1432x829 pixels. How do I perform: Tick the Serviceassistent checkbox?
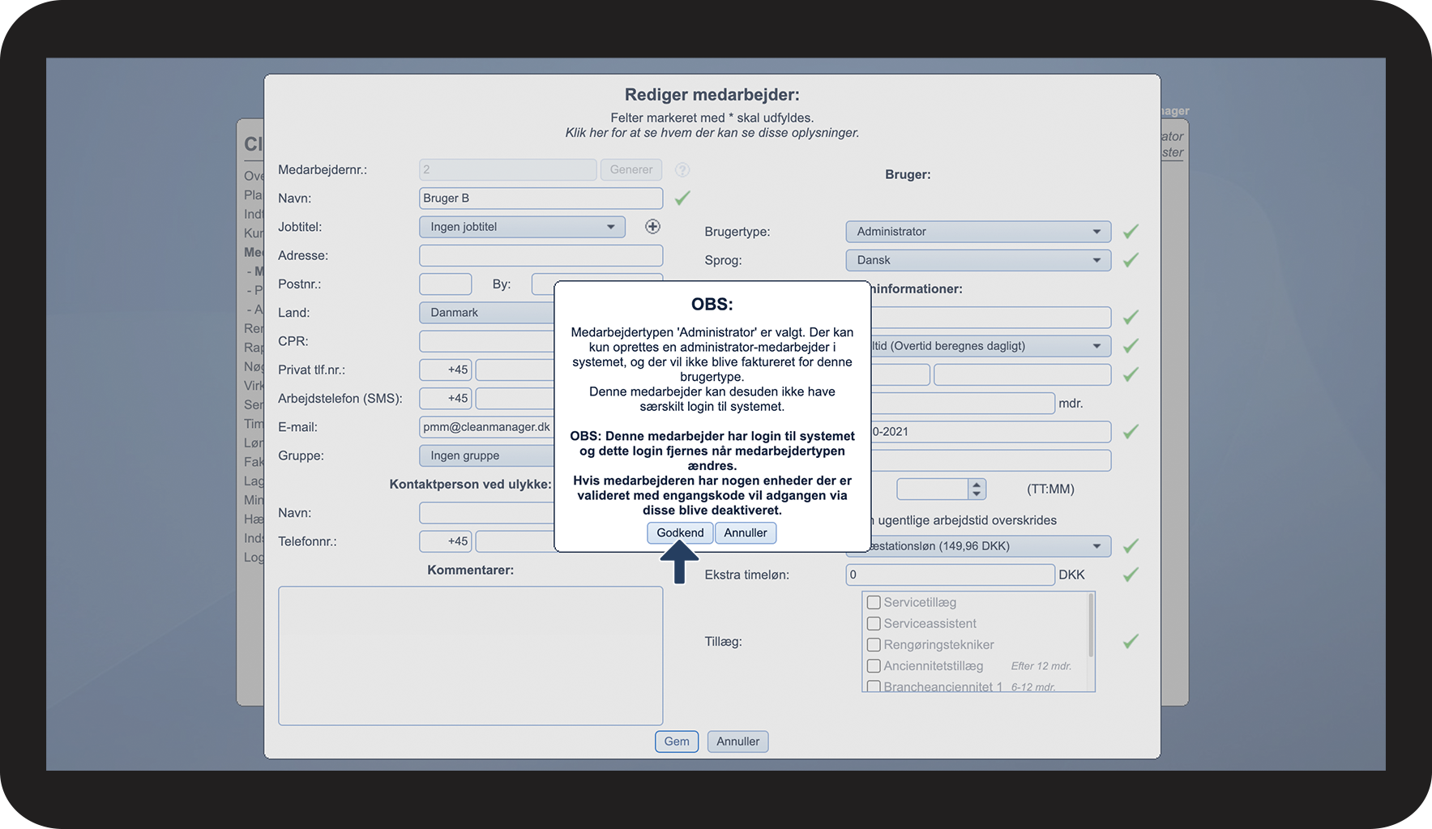click(874, 623)
